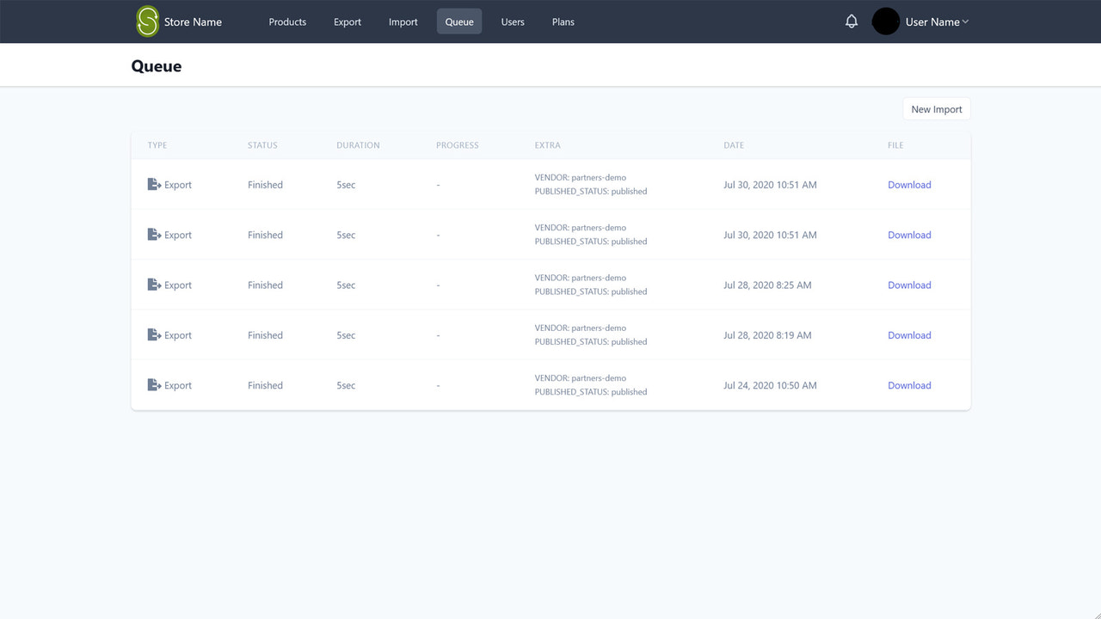Open the Users nav item
The height and width of the screenshot is (619, 1101).
point(513,21)
